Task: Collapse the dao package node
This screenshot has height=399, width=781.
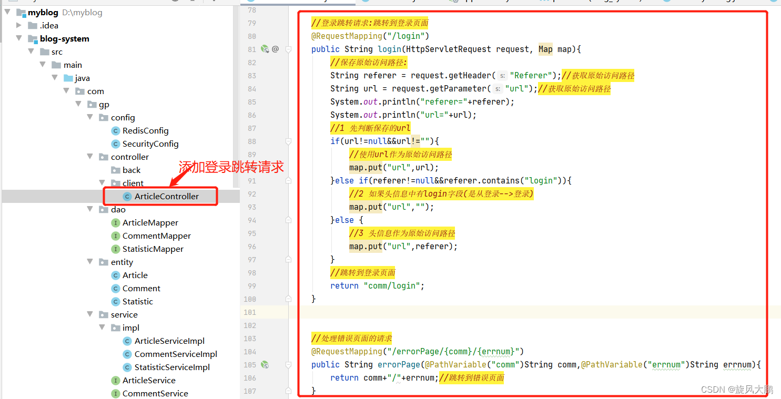Action: tap(89, 209)
